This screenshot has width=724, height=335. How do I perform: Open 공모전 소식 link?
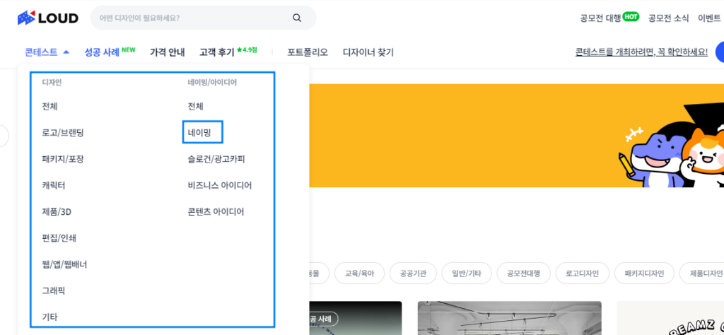point(669,18)
